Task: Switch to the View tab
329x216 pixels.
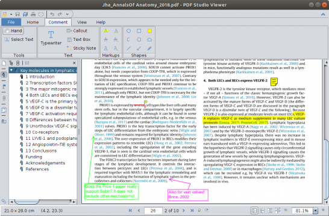Action: coord(82,22)
